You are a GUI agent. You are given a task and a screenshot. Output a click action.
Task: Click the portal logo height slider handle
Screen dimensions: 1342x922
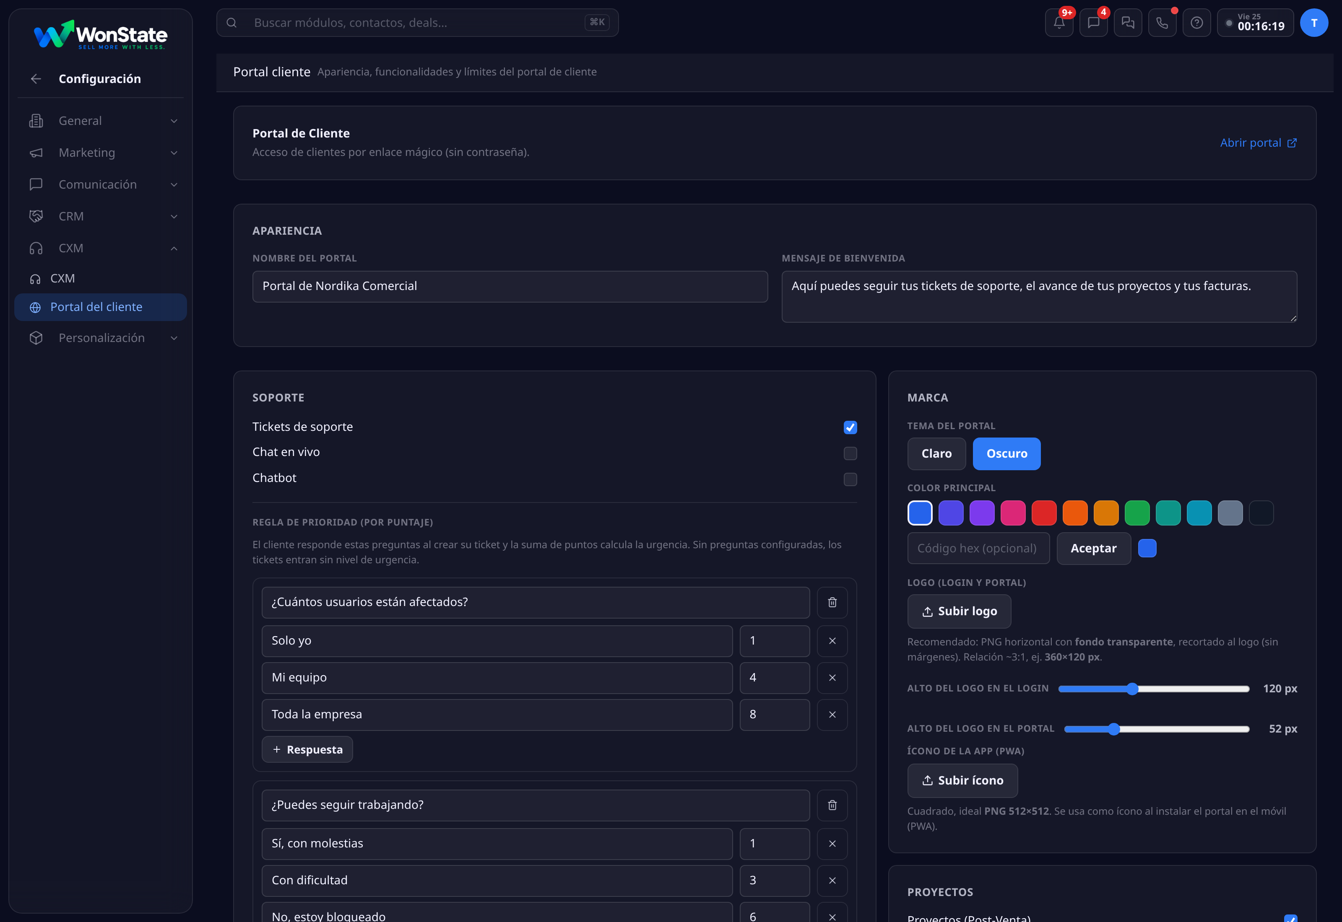tap(1114, 729)
